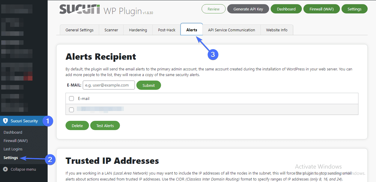Open the Dashboard green header button
The width and height of the screenshot is (376, 182).
[286, 9]
